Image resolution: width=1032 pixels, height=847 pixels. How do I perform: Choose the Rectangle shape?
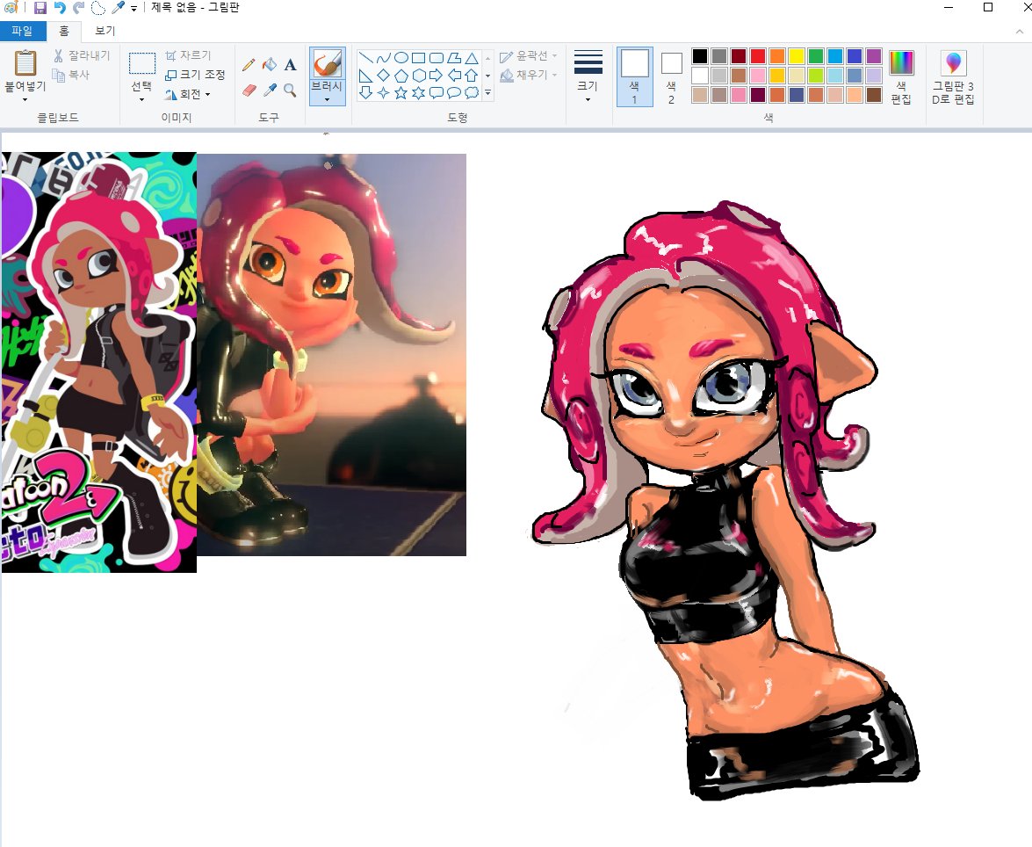pos(419,58)
